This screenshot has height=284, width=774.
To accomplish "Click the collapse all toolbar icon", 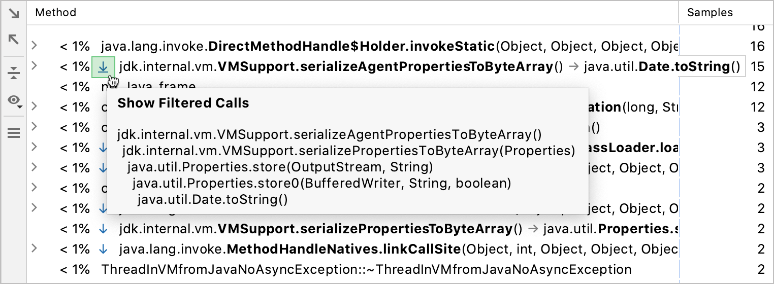I will coord(14,74).
